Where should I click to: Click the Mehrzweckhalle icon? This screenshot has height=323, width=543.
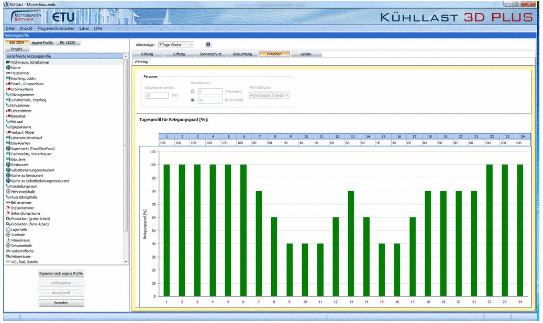pos(8,192)
